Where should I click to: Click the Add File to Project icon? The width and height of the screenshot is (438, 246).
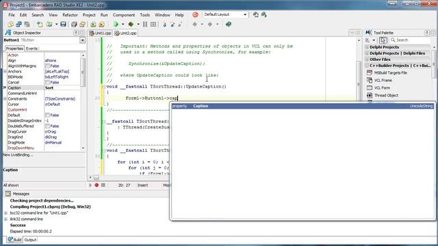click(x=93, y=25)
